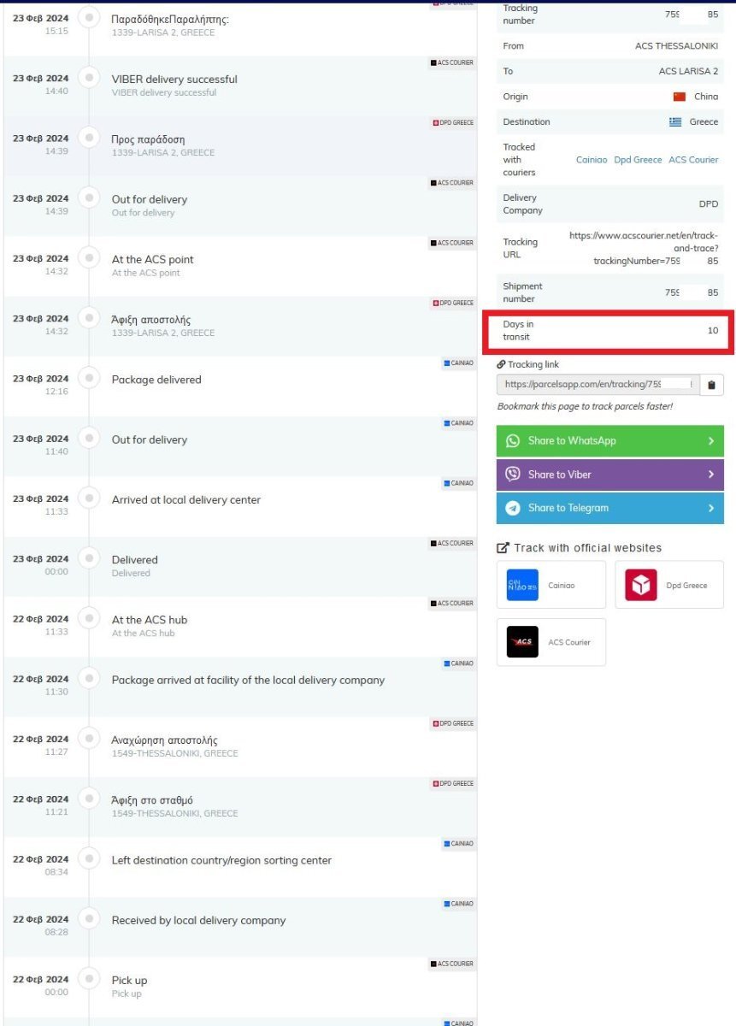Click the WhatsApp logo icon
Viewport: 736px width, 1026px height.
pyautogui.click(x=513, y=441)
